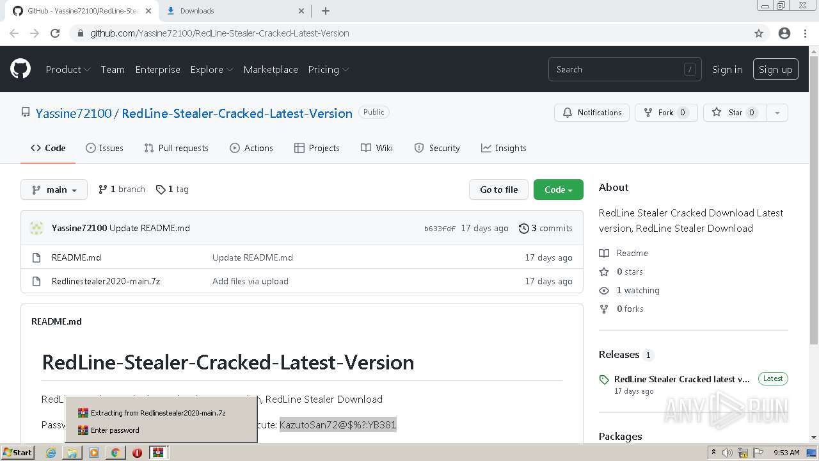This screenshot has height=461, width=819.
Task: Click the README.md file icon
Action: (x=36, y=257)
